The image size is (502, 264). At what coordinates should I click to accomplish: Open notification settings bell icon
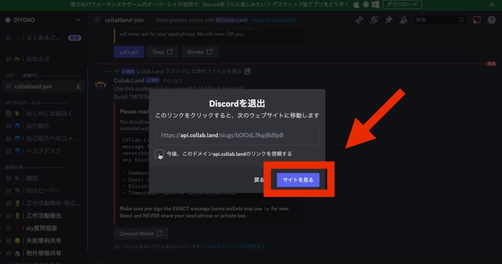(x=374, y=20)
